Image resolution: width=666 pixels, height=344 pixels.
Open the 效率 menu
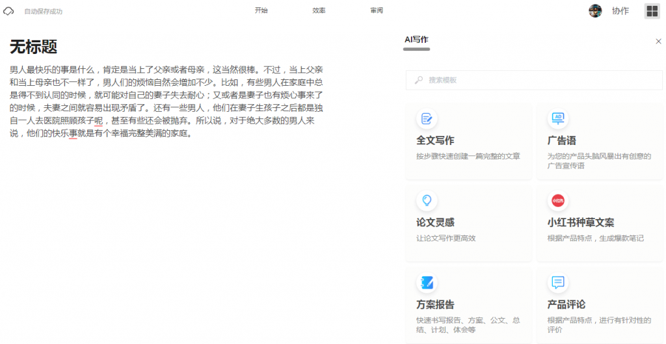319,10
